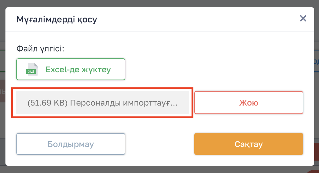The image size is (319, 173).
Task: Click the gray attached-file box
Action: (x=103, y=103)
